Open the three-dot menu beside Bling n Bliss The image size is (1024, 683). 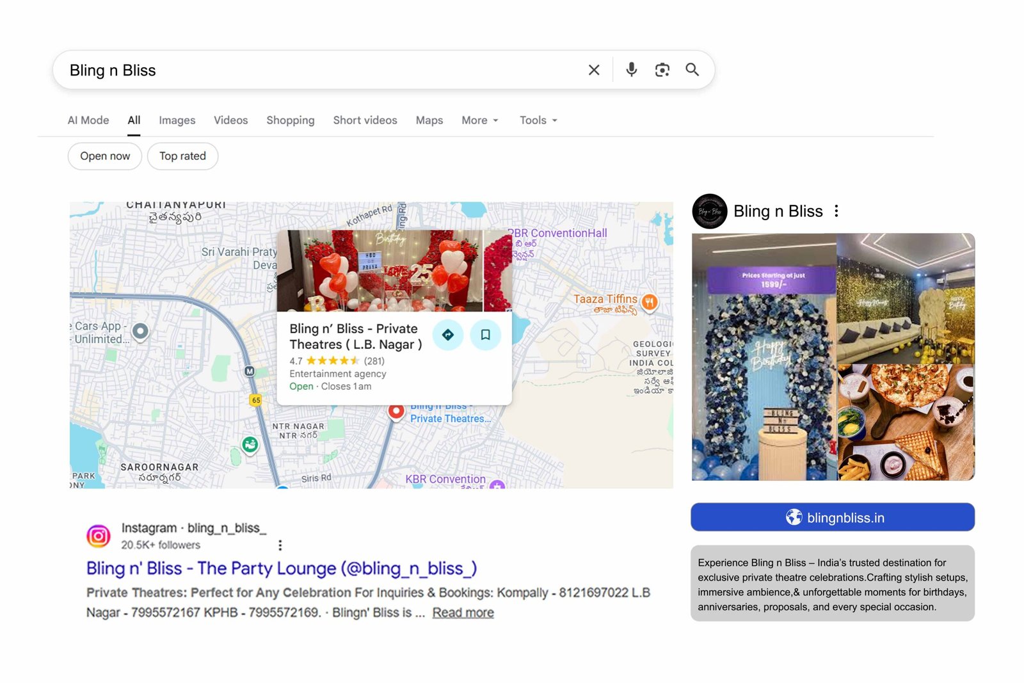click(836, 211)
